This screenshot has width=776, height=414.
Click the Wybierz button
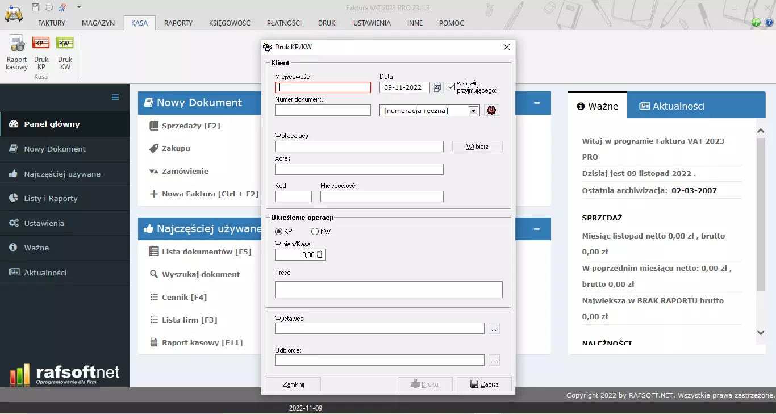[x=477, y=147]
